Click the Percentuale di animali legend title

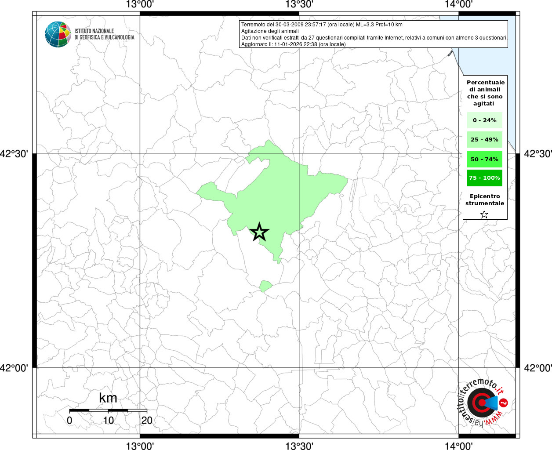click(x=486, y=93)
